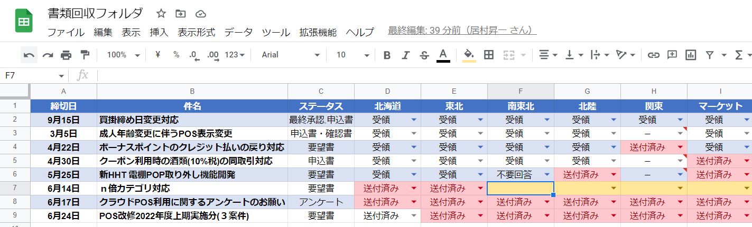
Task: Open the borders tool
Action: coord(489,55)
